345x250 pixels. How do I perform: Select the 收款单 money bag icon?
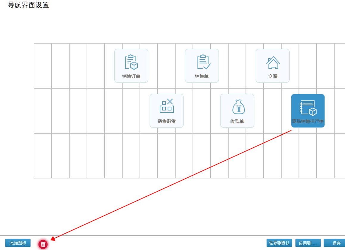[237, 111]
